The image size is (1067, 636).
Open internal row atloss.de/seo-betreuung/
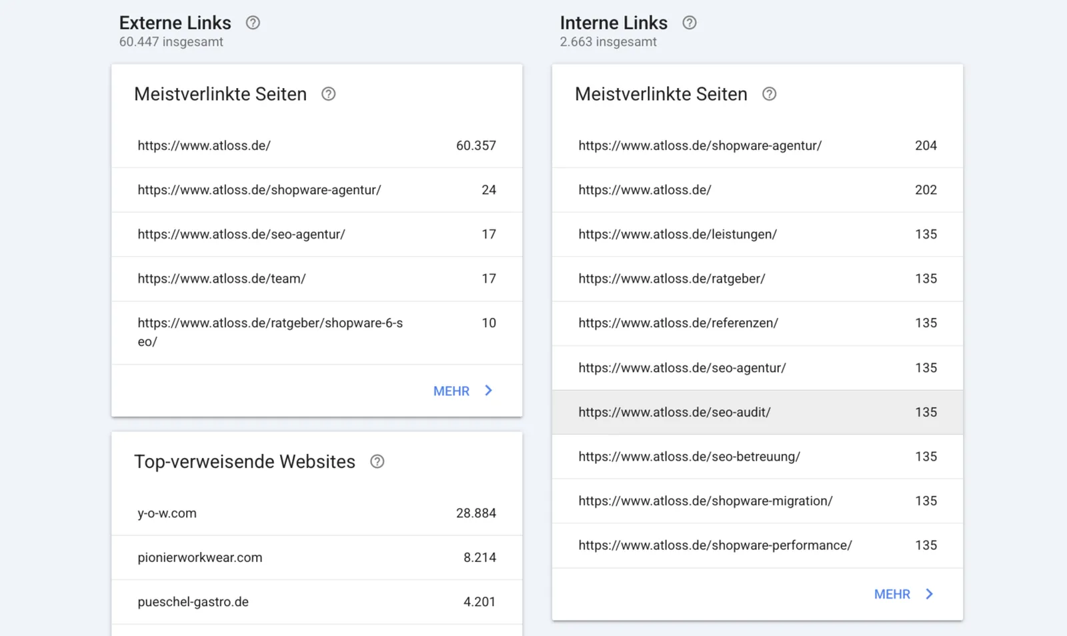pyautogui.click(x=758, y=457)
